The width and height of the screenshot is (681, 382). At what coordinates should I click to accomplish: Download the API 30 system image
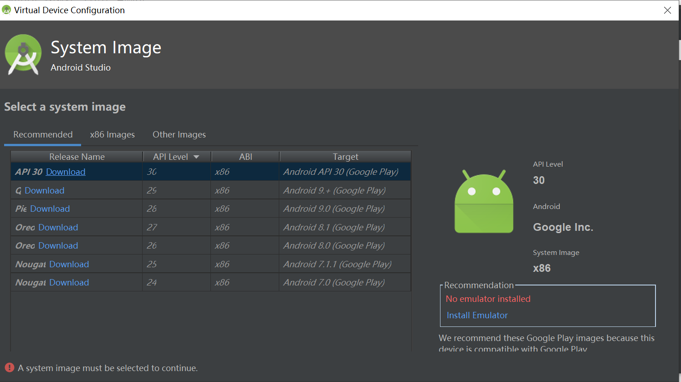[66, 172]
